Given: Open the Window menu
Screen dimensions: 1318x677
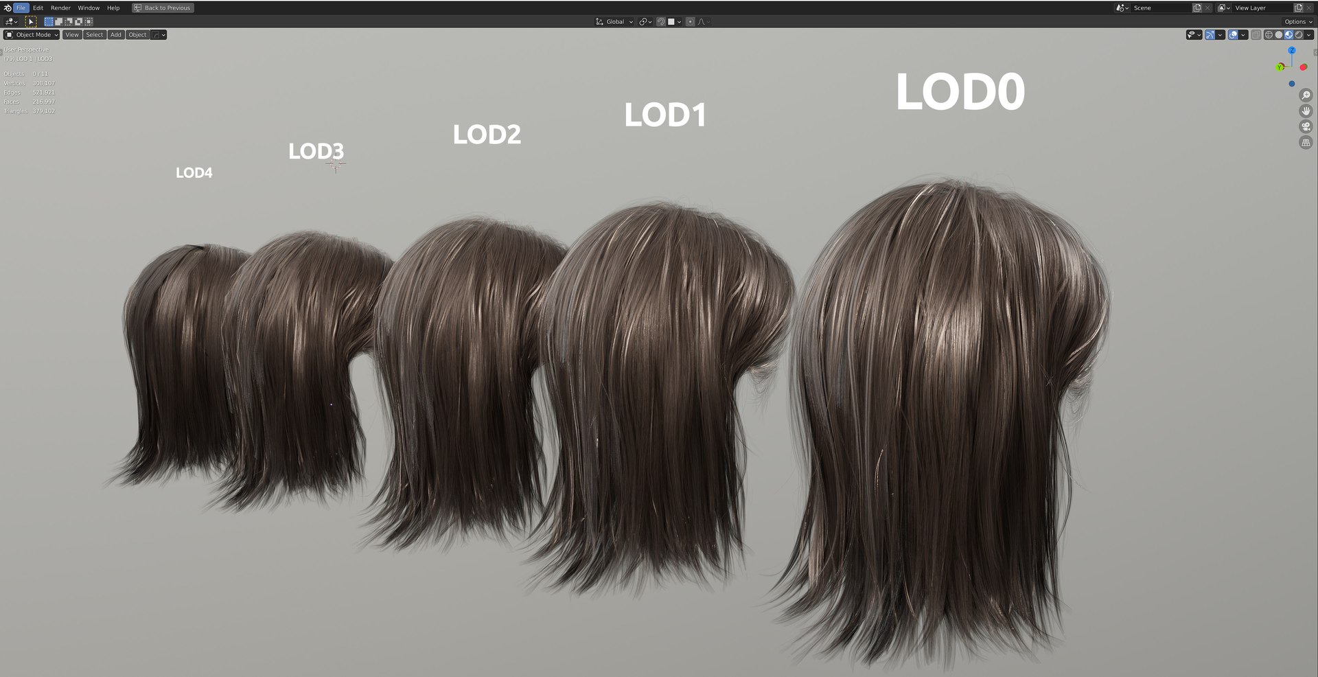Looking at the screenshot, I should [89, 8].
